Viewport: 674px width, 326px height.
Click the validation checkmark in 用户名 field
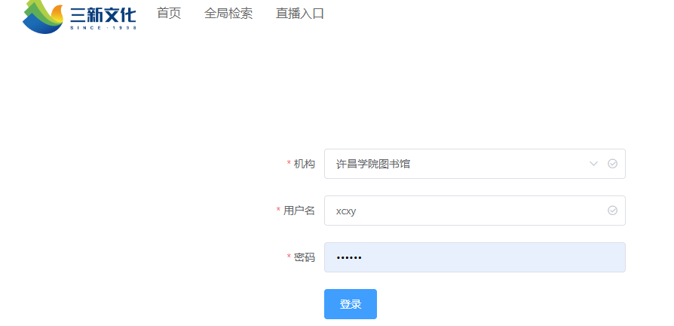[612, 211]
